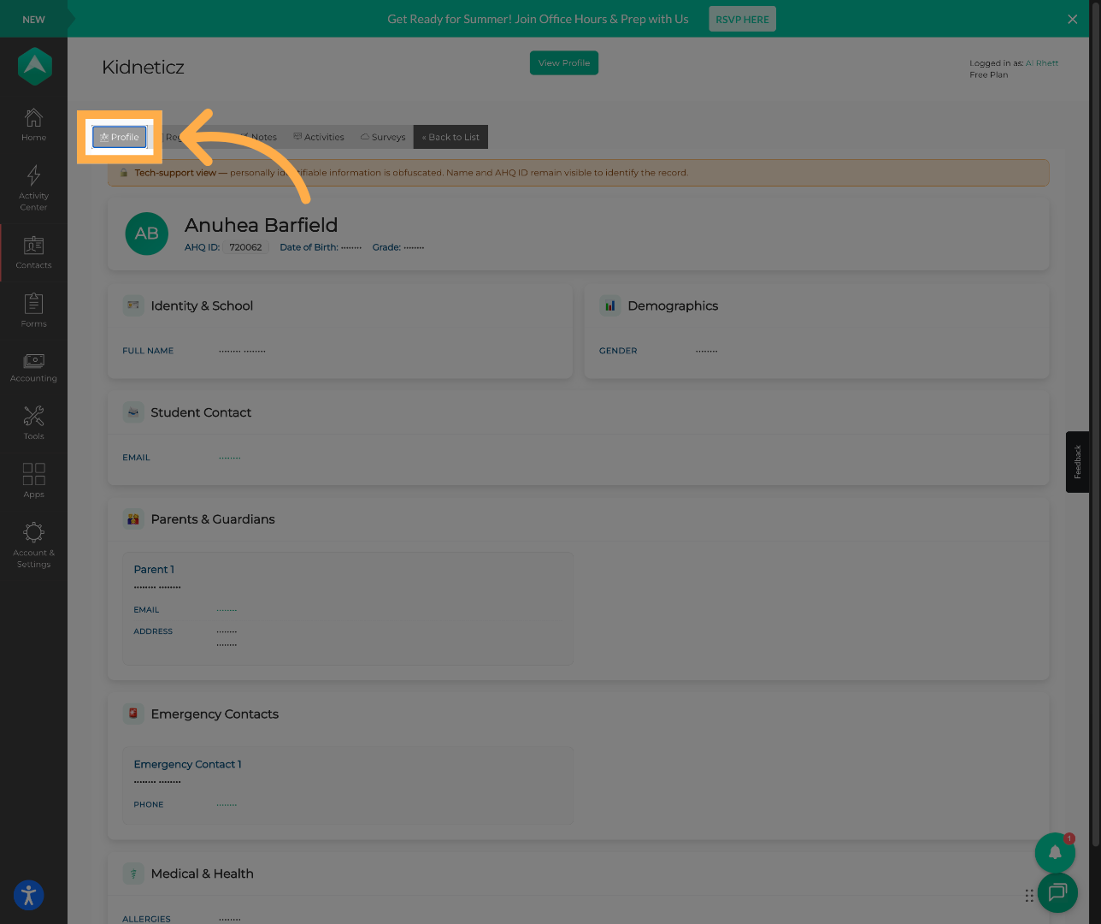1101x924 pixels.
Task: Click the GENDER field label
Action: (x=618, y=351)
